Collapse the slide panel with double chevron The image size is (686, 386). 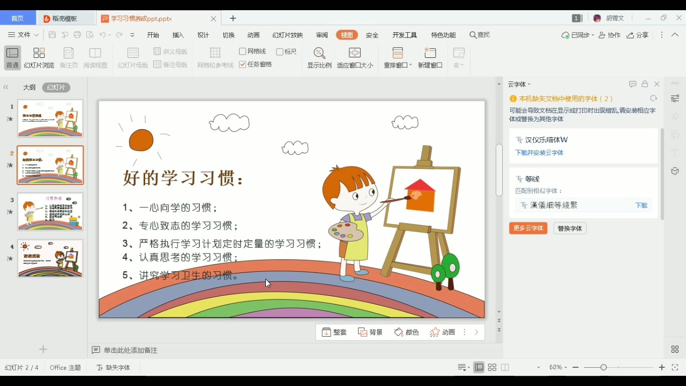(6, 87)
